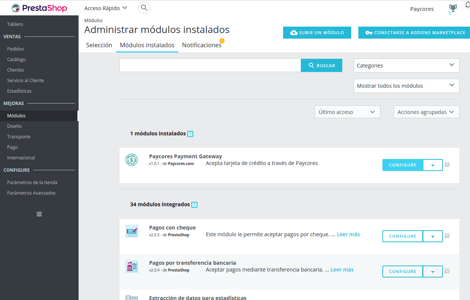Screen dimensions: 470x300
Task: Open Parámetros de la tienda in the sidebar
Action: pos(32,182)
